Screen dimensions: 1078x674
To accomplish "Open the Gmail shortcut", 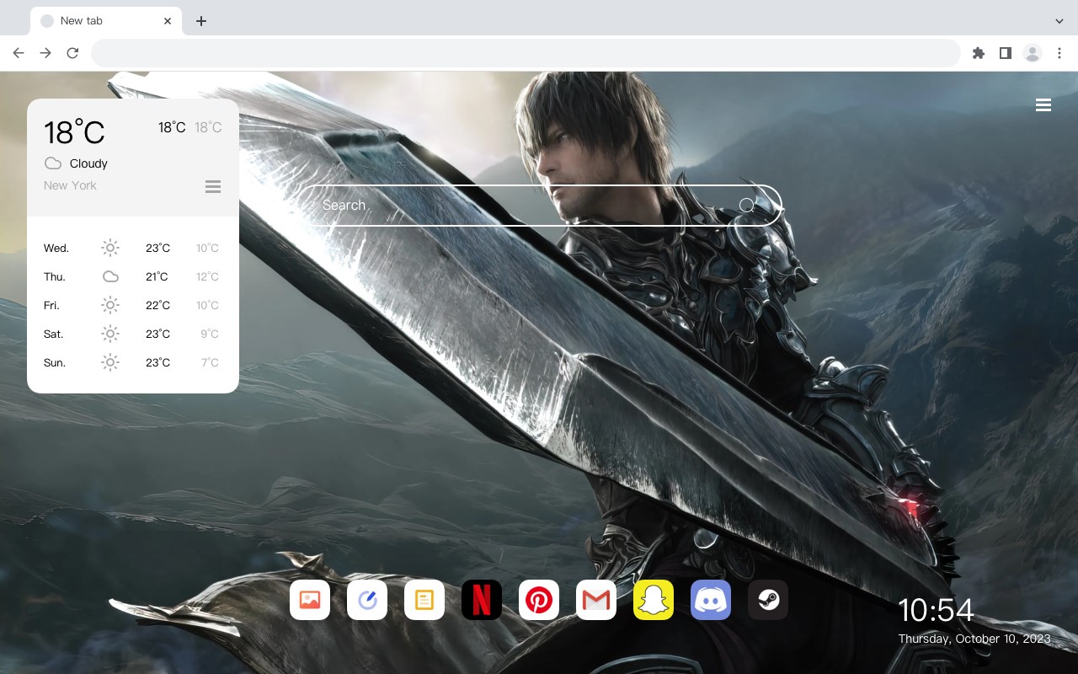I will coord(596,600).
